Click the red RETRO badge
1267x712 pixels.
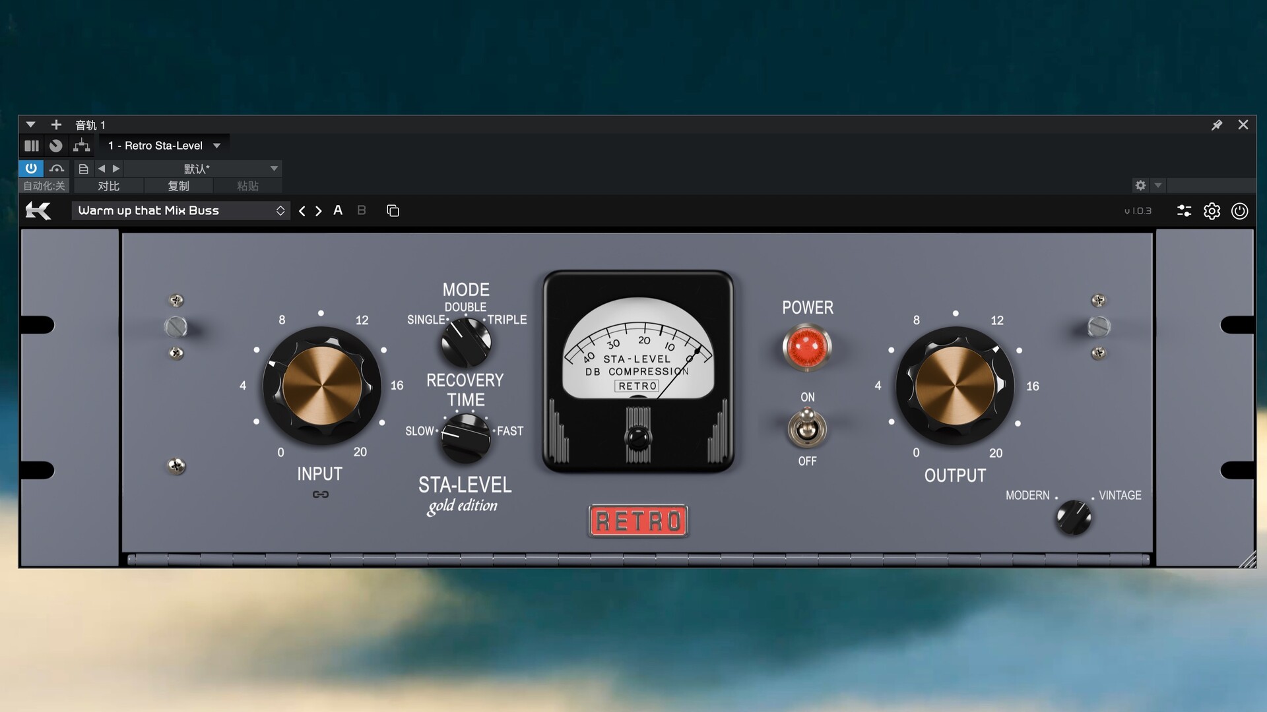click(x=638, y=521)
